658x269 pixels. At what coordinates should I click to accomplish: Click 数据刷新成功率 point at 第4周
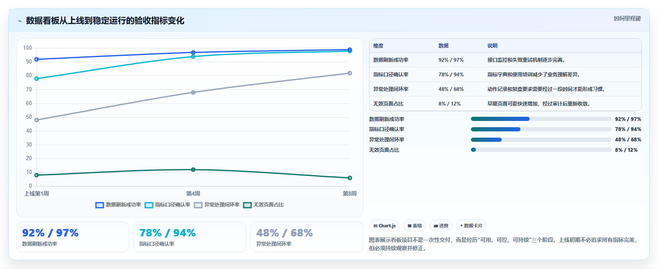193,53
